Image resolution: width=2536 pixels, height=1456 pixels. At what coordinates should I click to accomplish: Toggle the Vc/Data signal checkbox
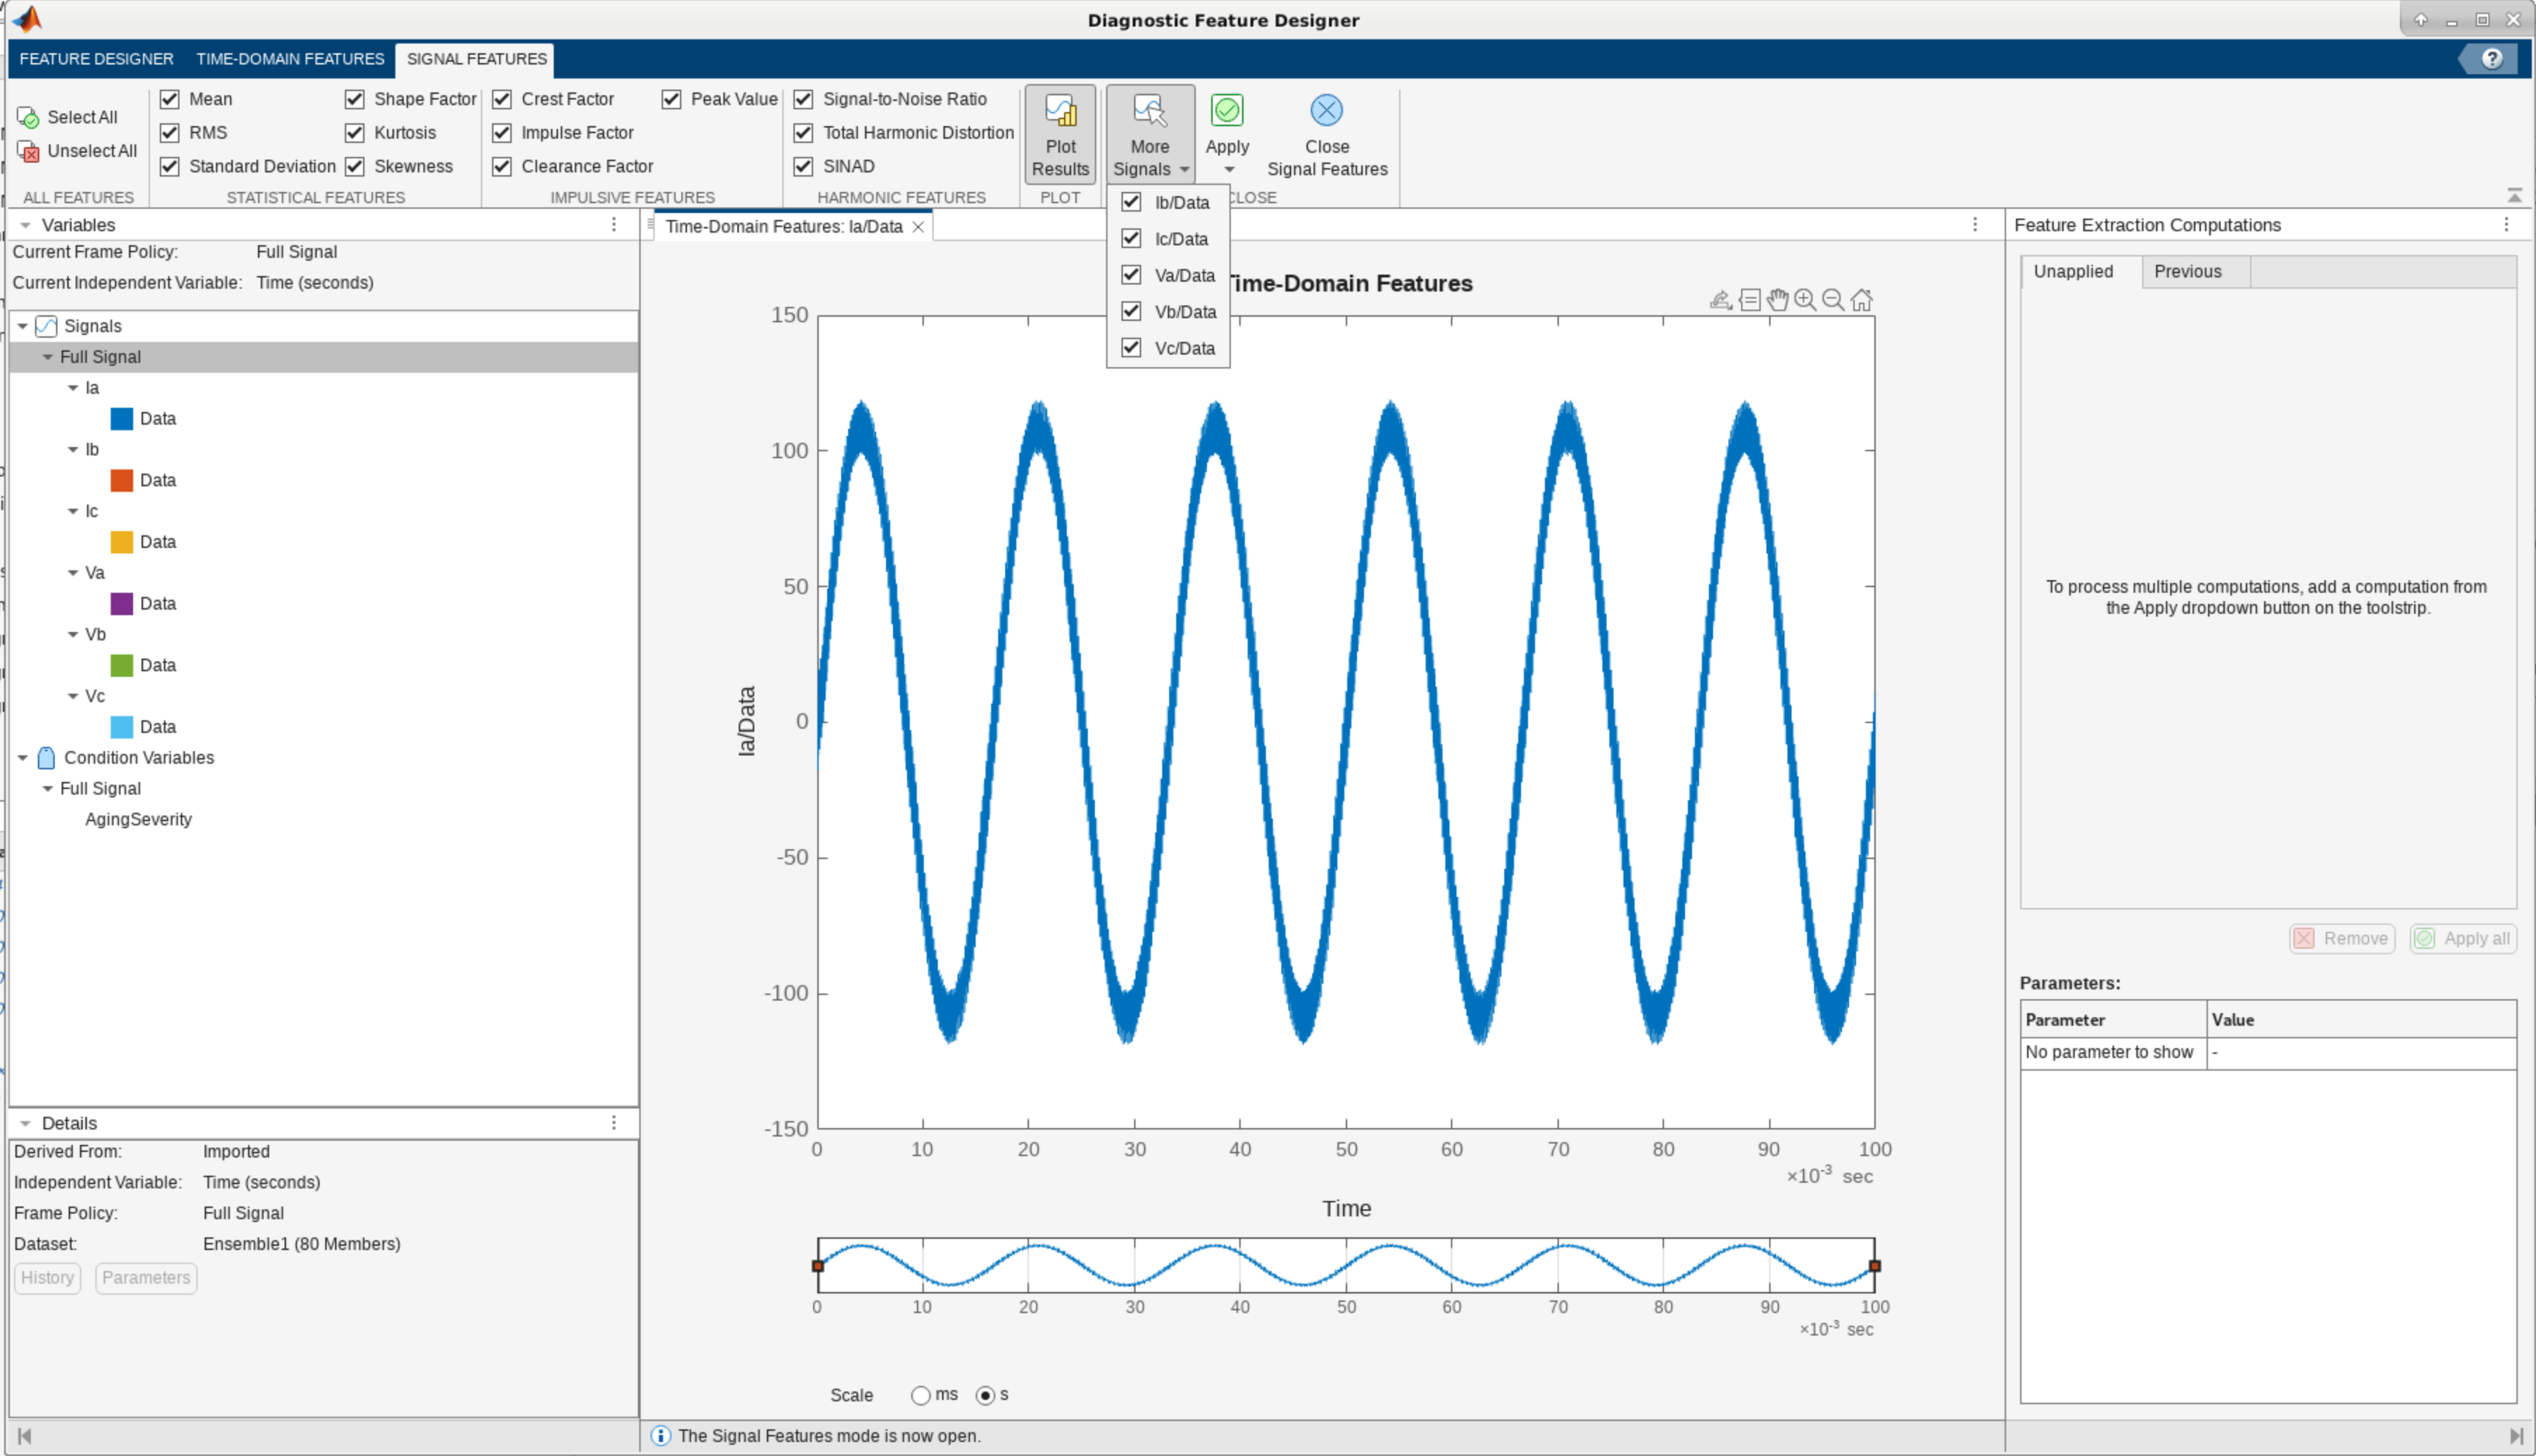(x=1132, y=347)
